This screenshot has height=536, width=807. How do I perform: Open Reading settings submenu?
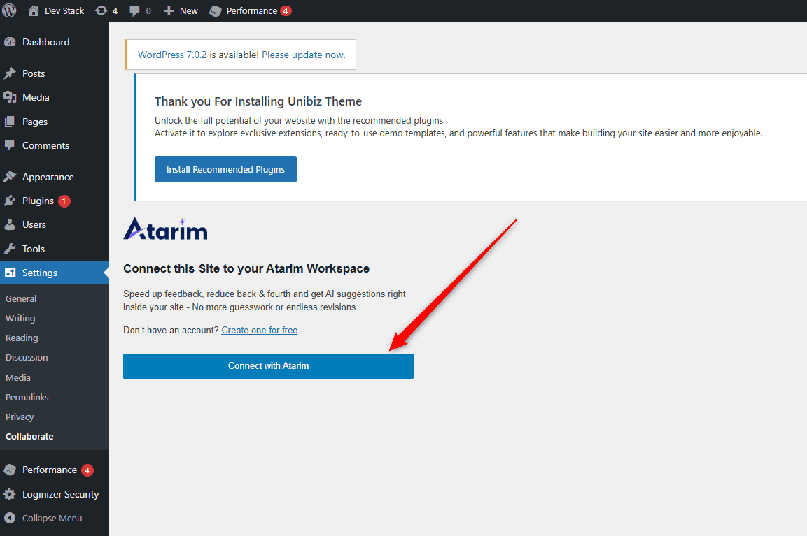pyautogui.click(x=22, y=338)
